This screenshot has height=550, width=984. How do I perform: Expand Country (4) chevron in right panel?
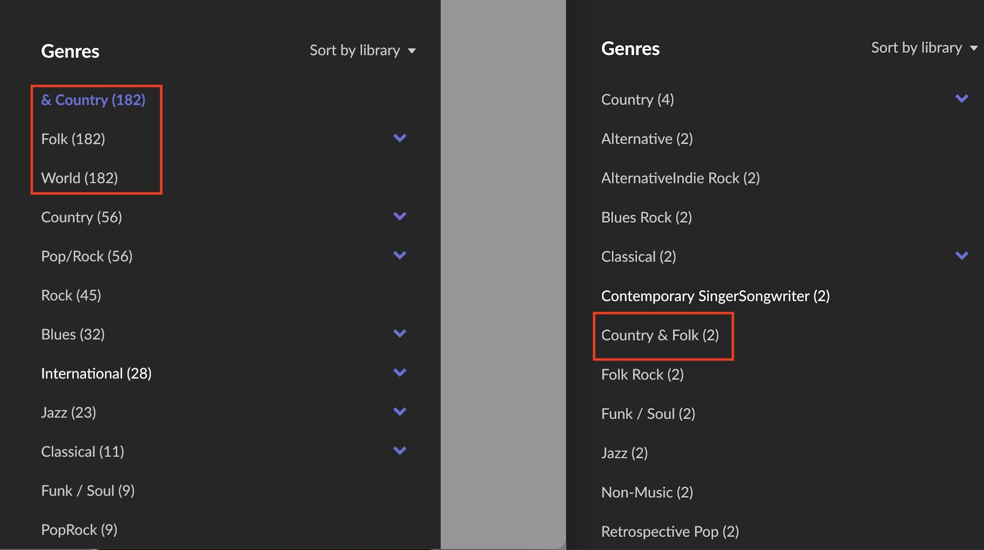[x=962, y=99]
